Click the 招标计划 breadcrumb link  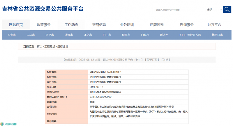(x=63, y=47)
